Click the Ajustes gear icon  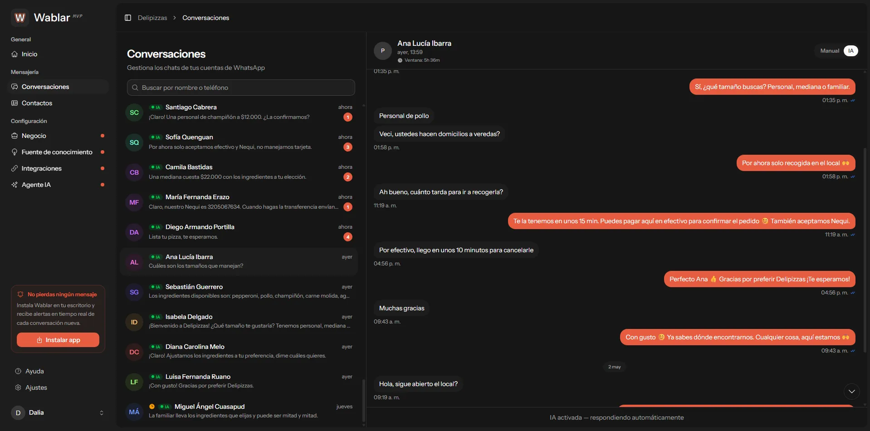[18, 387]
